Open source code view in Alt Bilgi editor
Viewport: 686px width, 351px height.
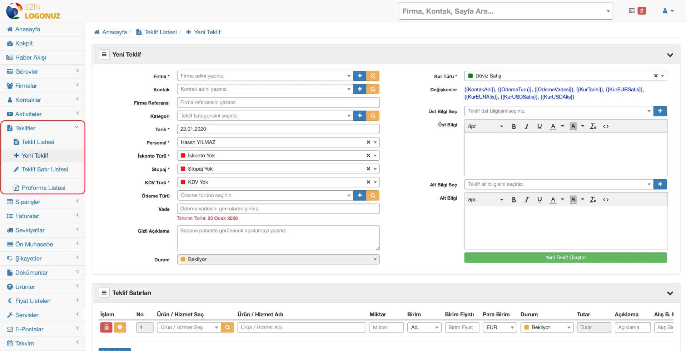coord(606,200)
